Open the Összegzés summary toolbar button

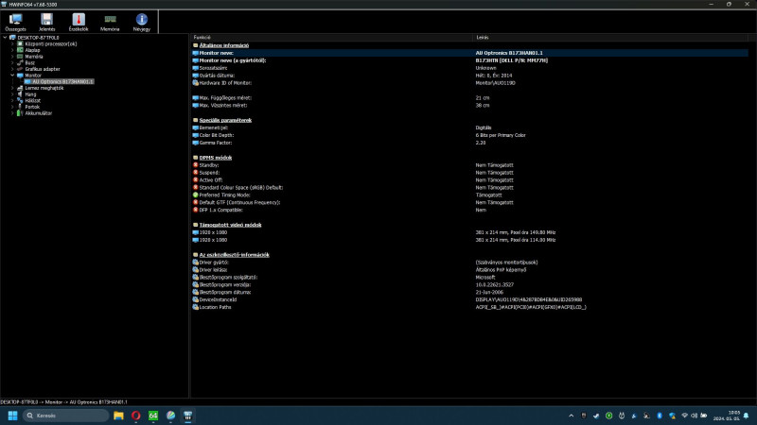coord(15,22)
